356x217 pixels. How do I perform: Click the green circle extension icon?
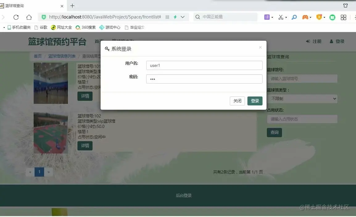click(332, 17)
